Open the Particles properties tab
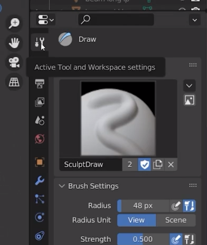 [x=40, y=199]
